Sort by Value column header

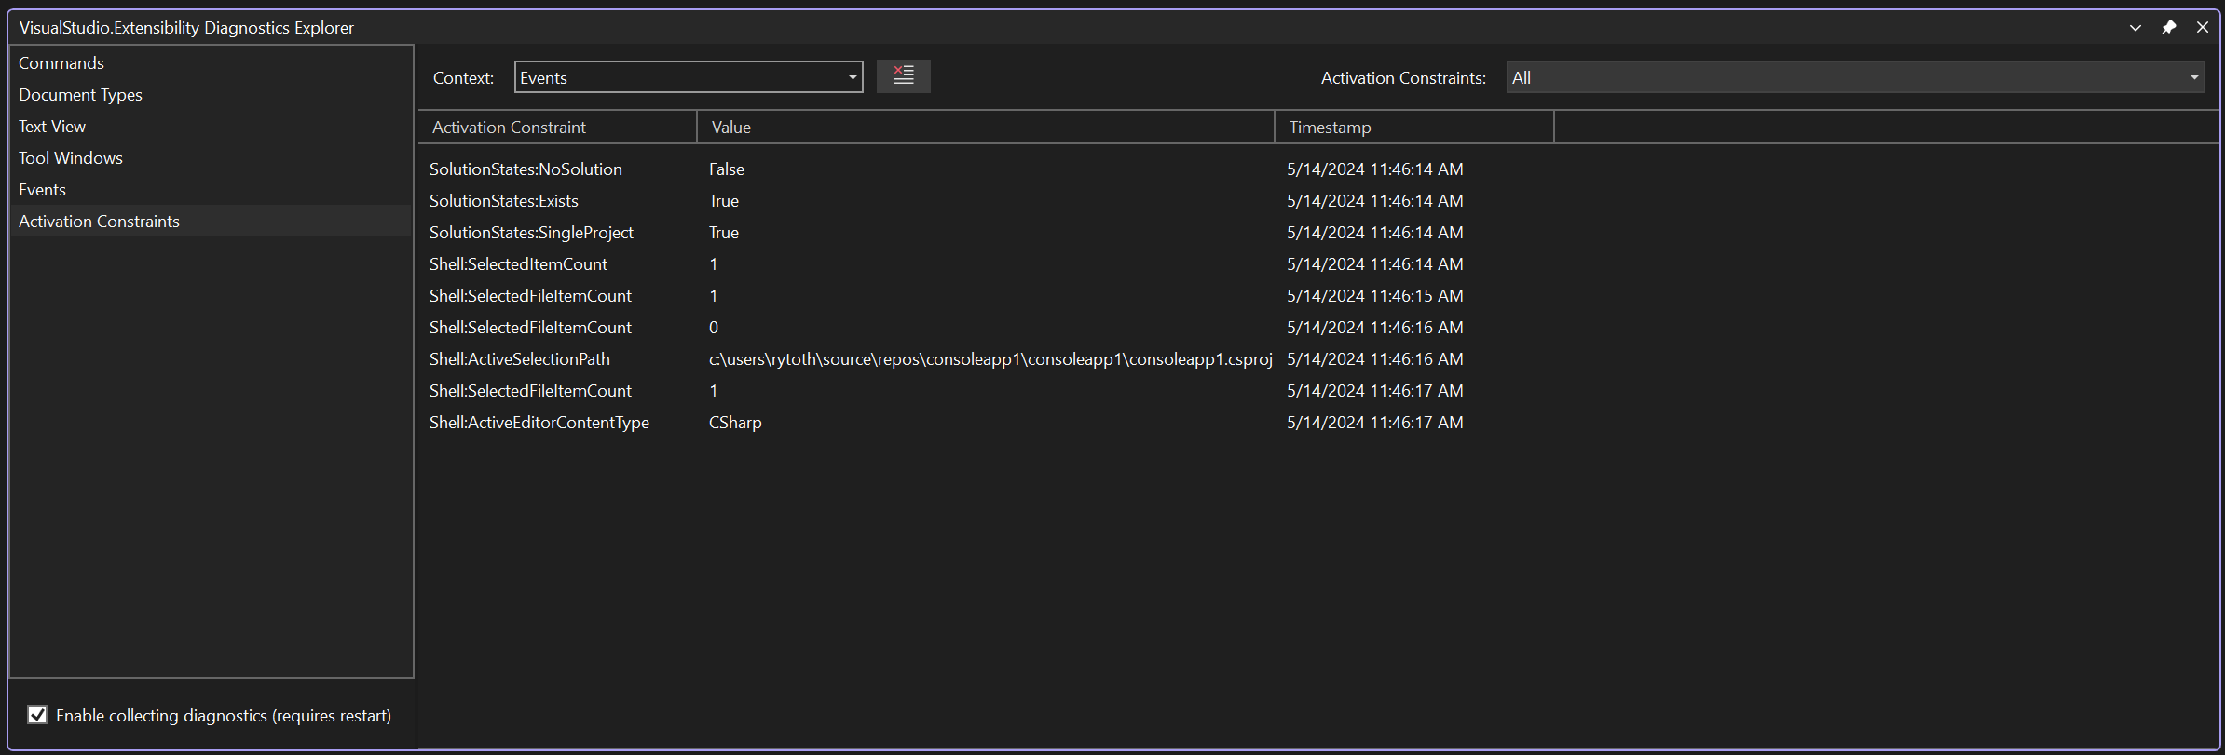coord(986,128)
